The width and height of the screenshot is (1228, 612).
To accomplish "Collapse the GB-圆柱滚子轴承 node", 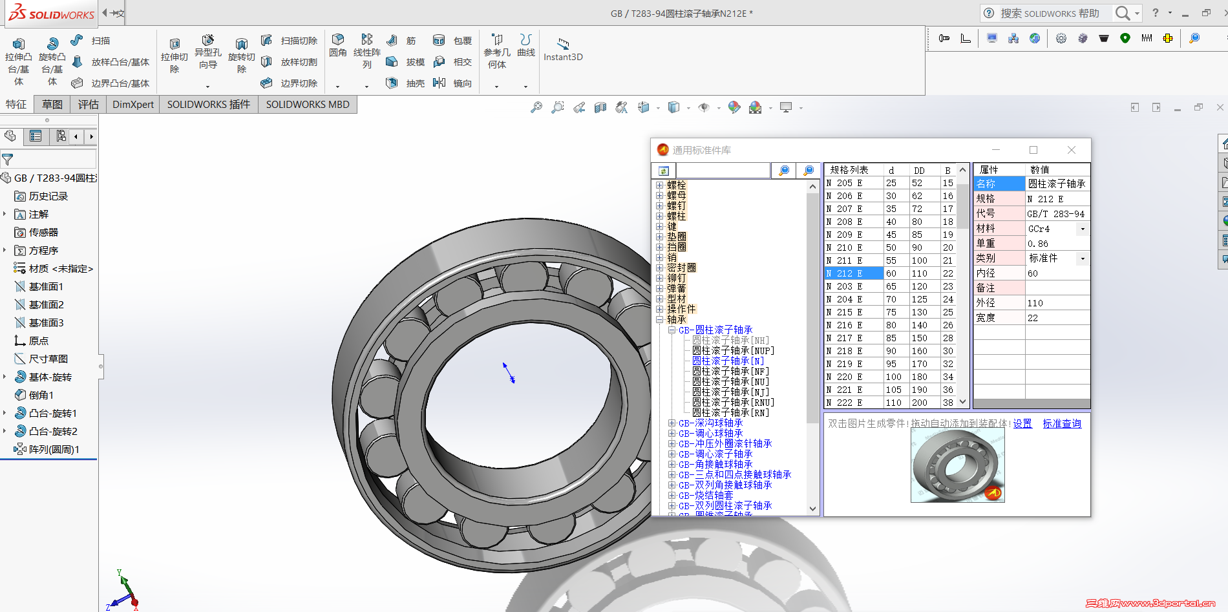I will pyautogui.click(x=672, y=330).
